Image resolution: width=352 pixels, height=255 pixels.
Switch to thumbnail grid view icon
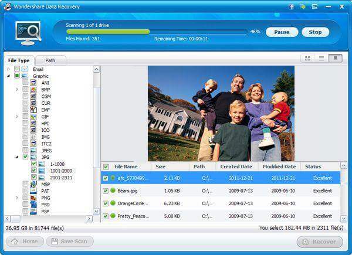(307, 58)
